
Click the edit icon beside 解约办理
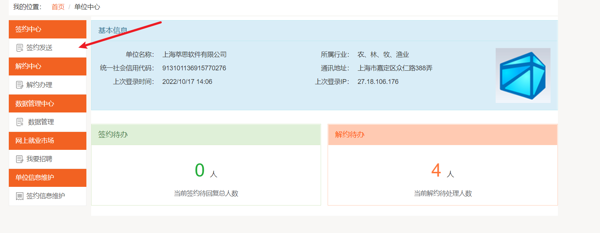coord(20,85)
